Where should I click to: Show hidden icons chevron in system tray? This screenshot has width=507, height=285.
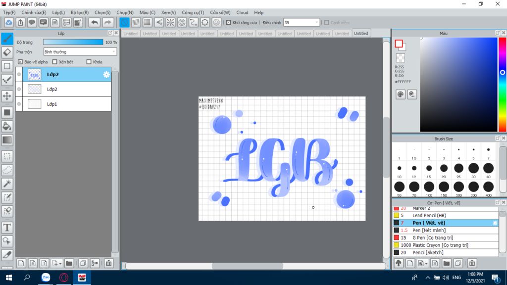tap(427, 278)
